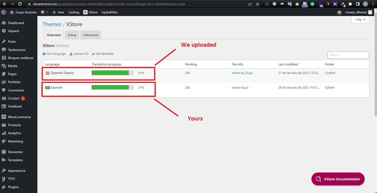377x193 pixels.
Task: Open the Google Translate extension icon
Action: coord(290,4)
